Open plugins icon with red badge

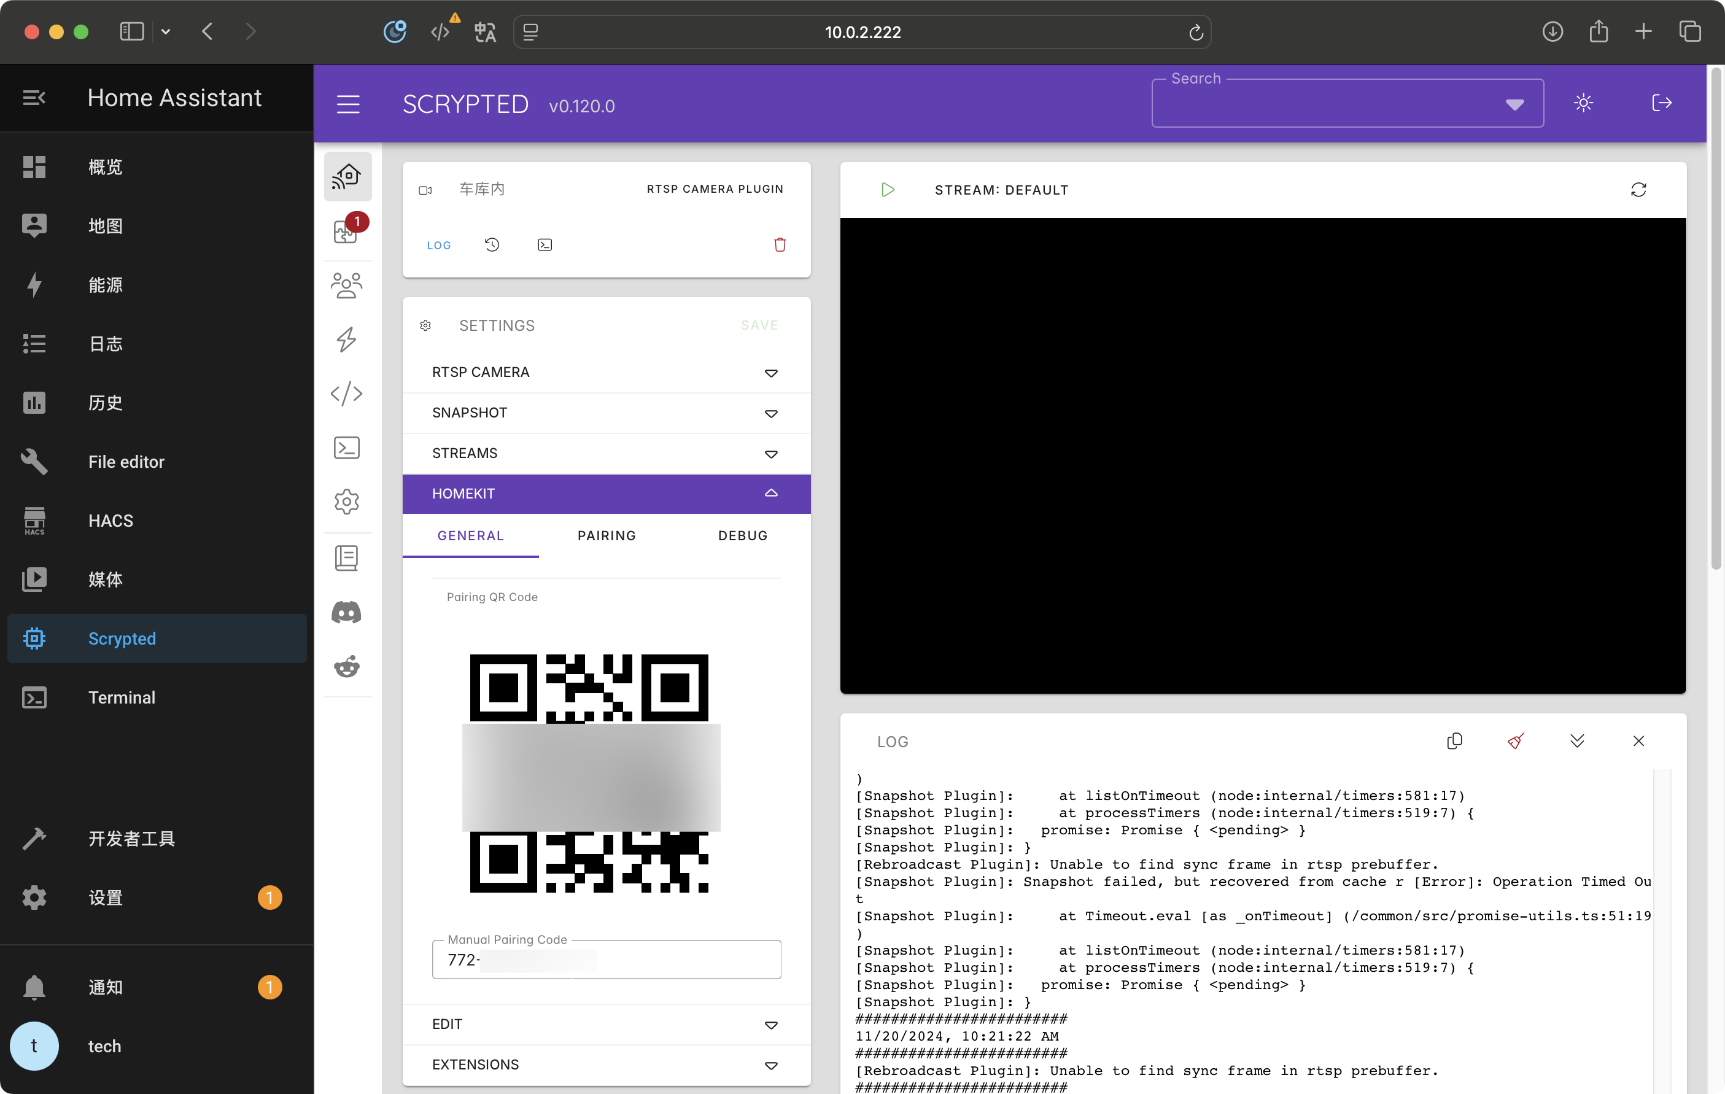(x=347, y=230)
